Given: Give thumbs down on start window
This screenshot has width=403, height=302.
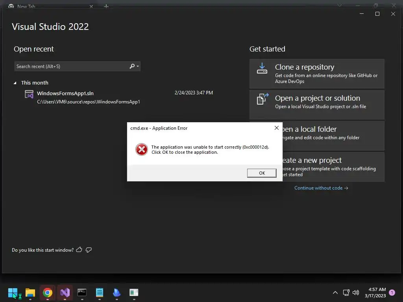Looking at the screenshot, I should (89, 250).
